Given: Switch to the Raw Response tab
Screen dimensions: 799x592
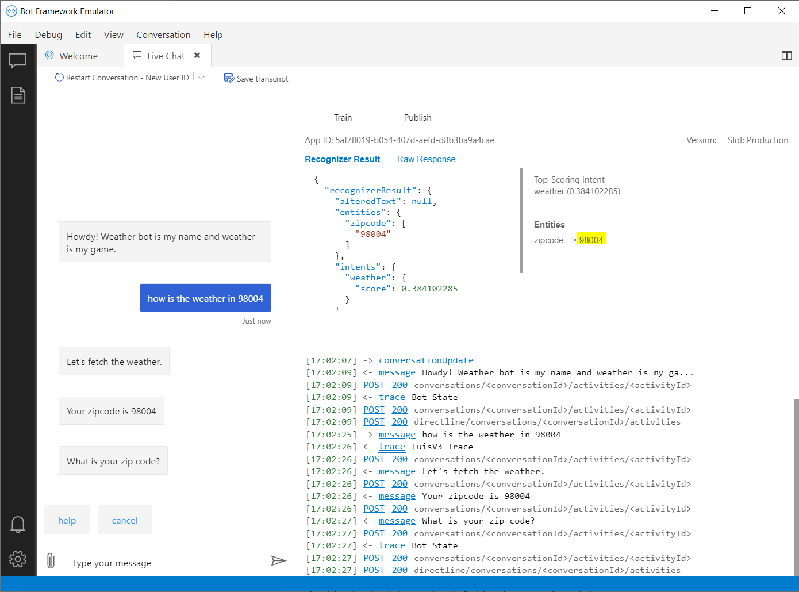Looking at the screenshot, I should pyautogui.click(x=426, y=159).
